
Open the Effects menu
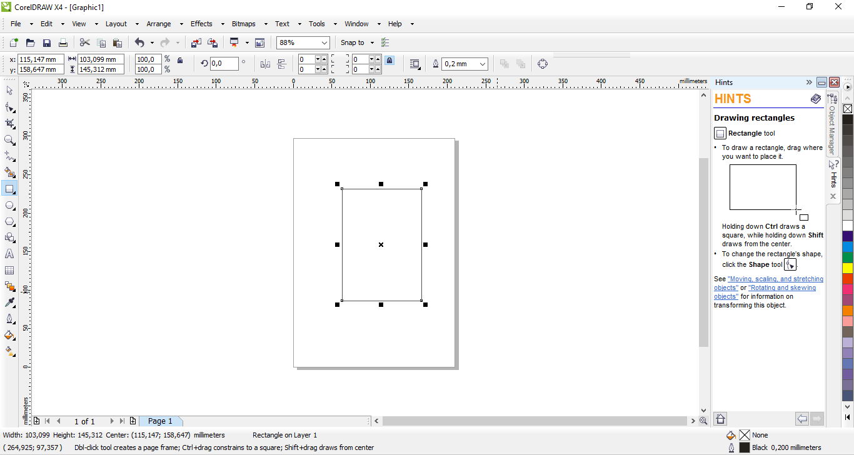click(201, 24)
